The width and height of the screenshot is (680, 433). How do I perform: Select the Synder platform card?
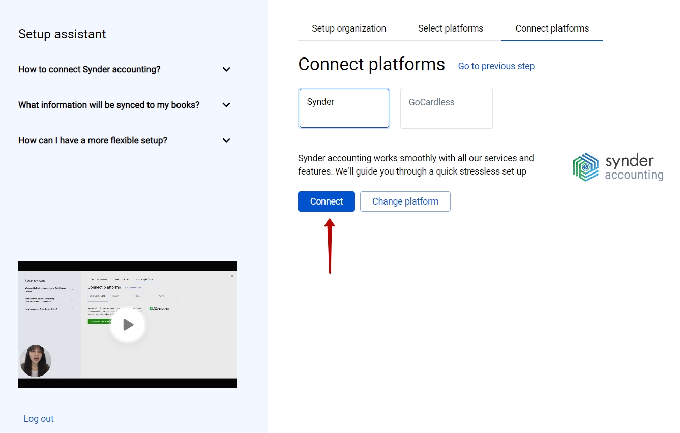(x=344, y=108)
